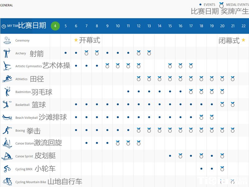Select the Cycling BMX icon
Image resolution: width=249 pixels, height=187 pixels.
click(x=7, y=169)
